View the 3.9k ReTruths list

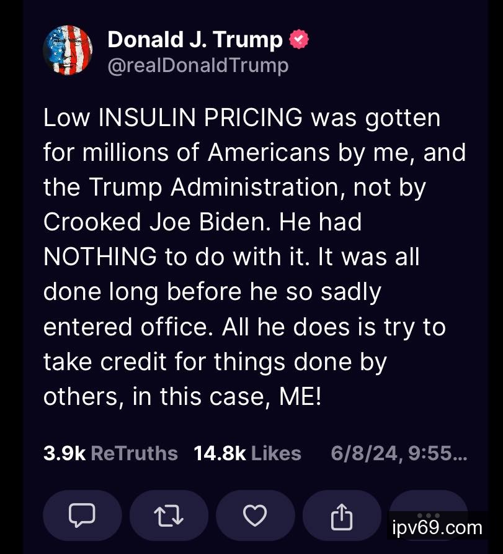click(x=110, y=453)
